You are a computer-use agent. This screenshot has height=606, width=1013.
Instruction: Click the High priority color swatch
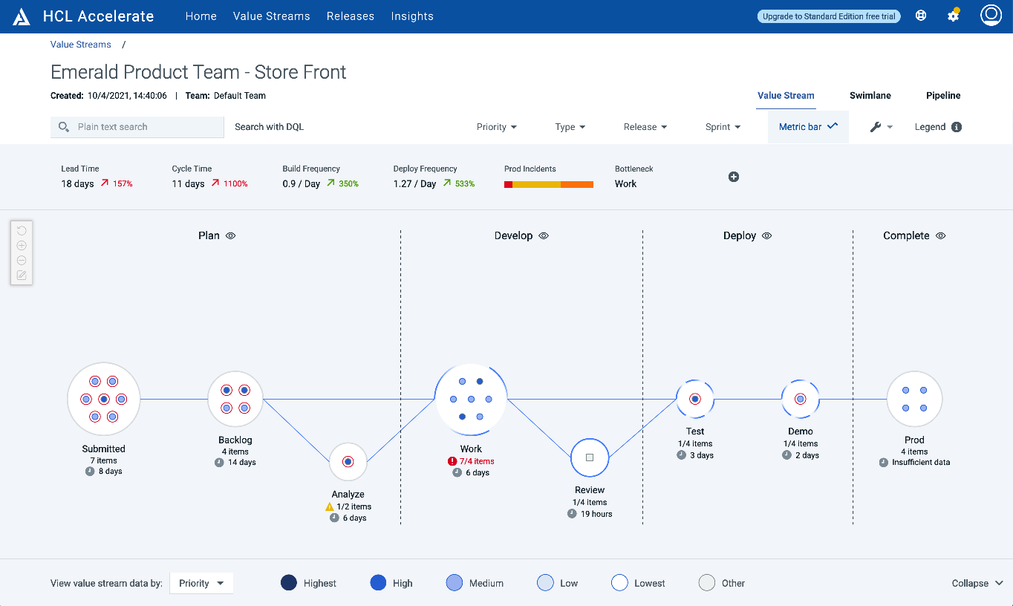(x=378, y=583)
